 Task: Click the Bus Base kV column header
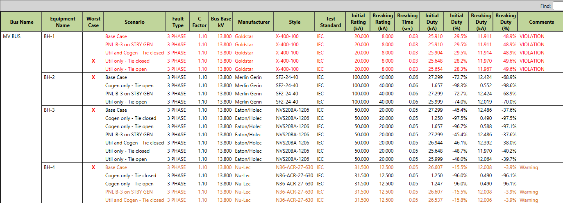221,22
